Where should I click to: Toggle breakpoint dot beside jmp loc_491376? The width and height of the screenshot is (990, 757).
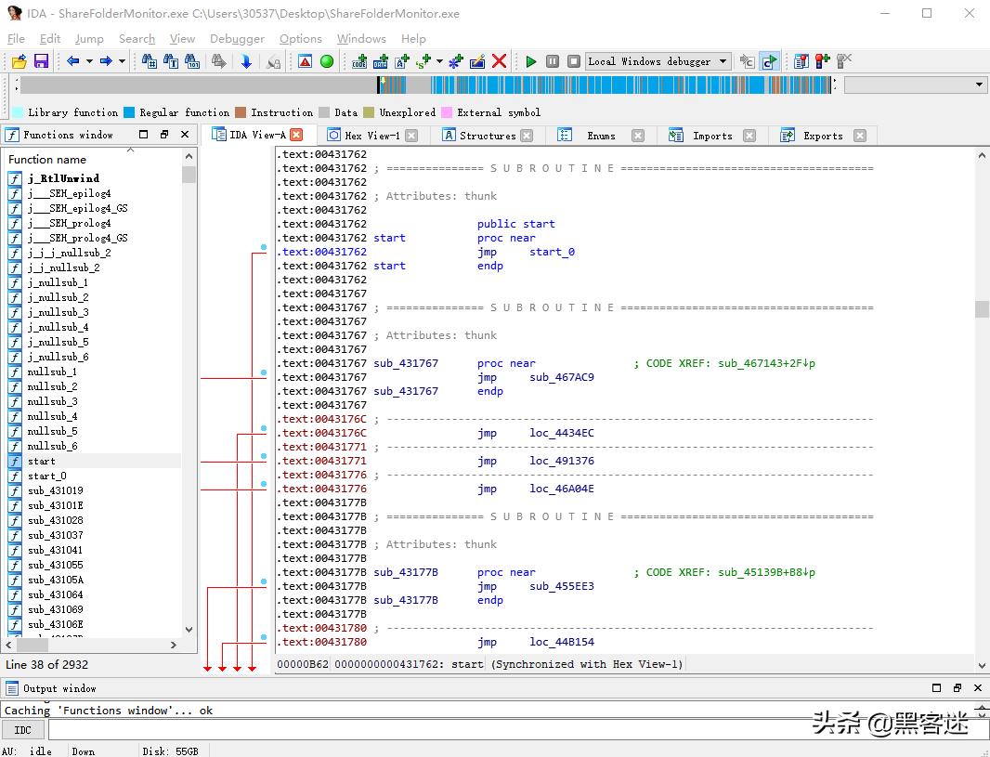[x=264, y=456]
